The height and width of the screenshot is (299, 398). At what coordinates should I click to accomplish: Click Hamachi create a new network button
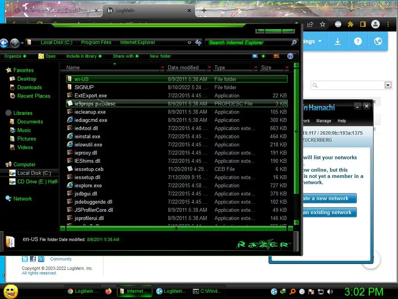pyautogui.click(x=330, y=198)
